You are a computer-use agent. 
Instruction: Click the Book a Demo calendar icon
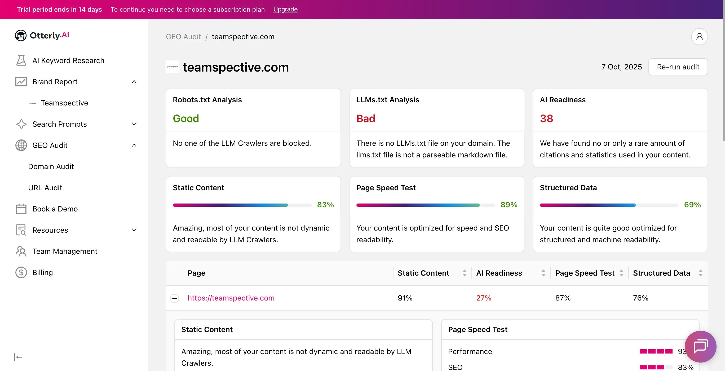coord(21,209)
